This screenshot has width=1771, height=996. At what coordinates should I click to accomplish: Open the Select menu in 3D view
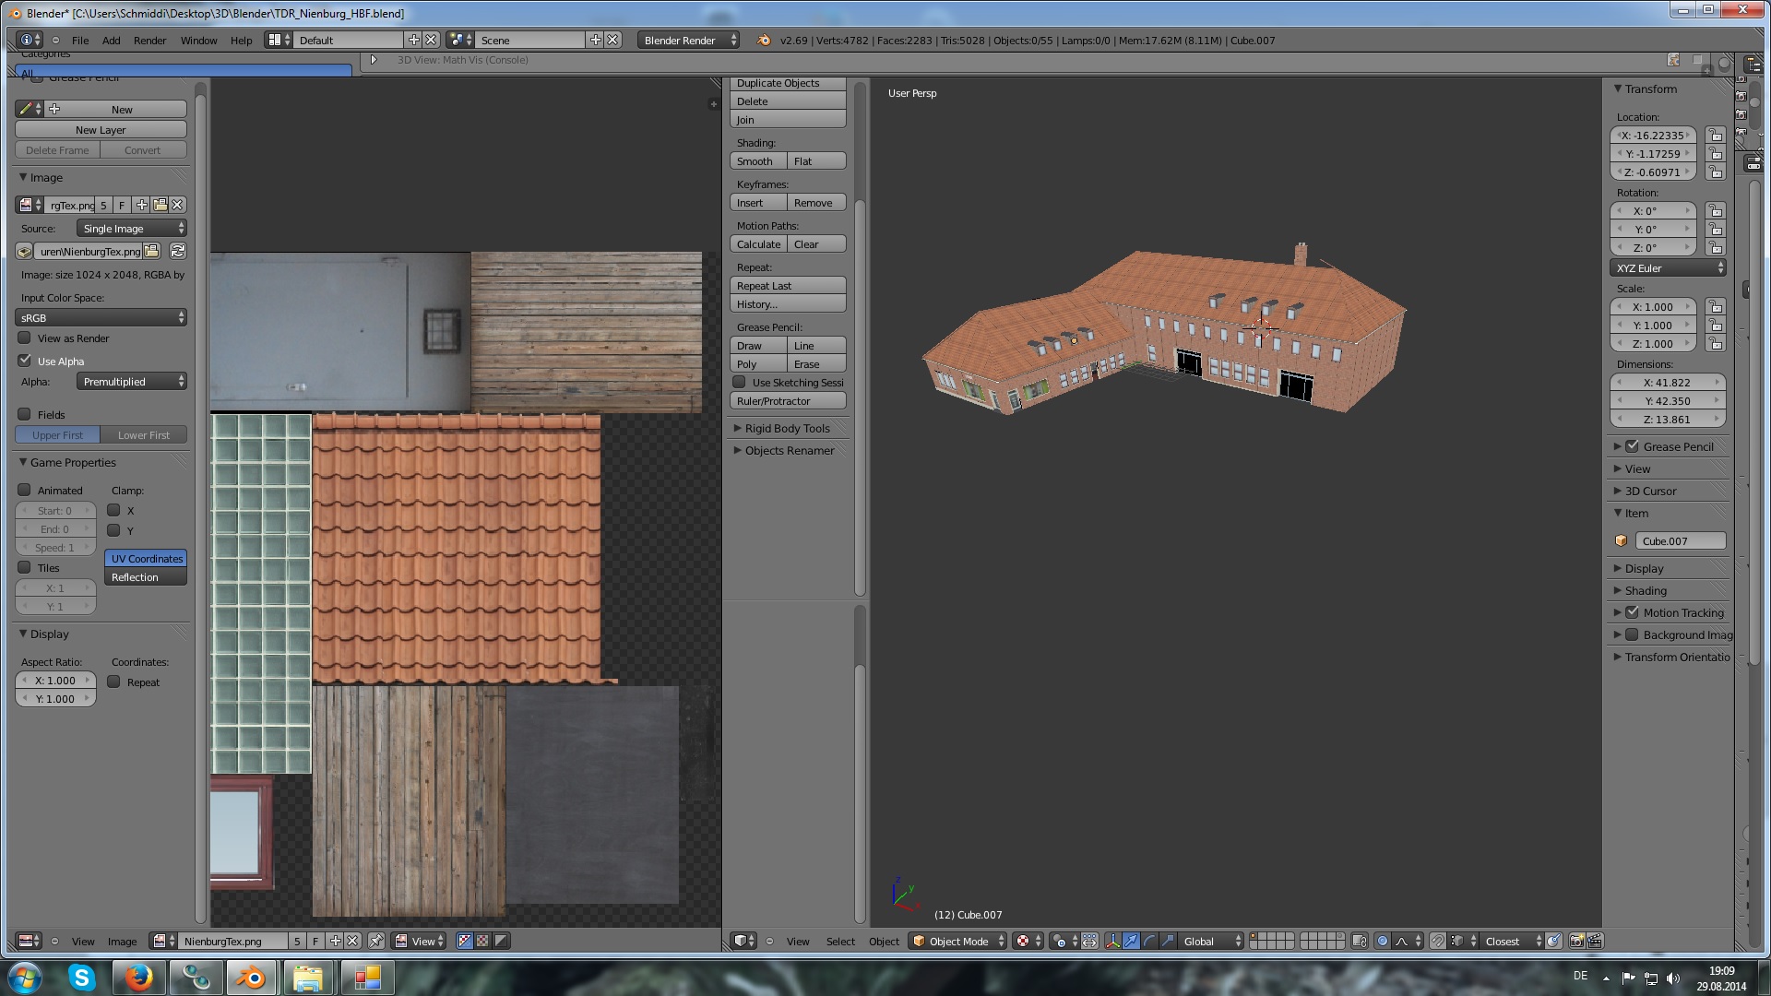pos(839,941)
